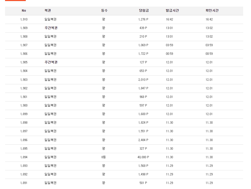
Task: Click the 2,484 P prize in row 1,896
Action: click(x=143, y=140)
